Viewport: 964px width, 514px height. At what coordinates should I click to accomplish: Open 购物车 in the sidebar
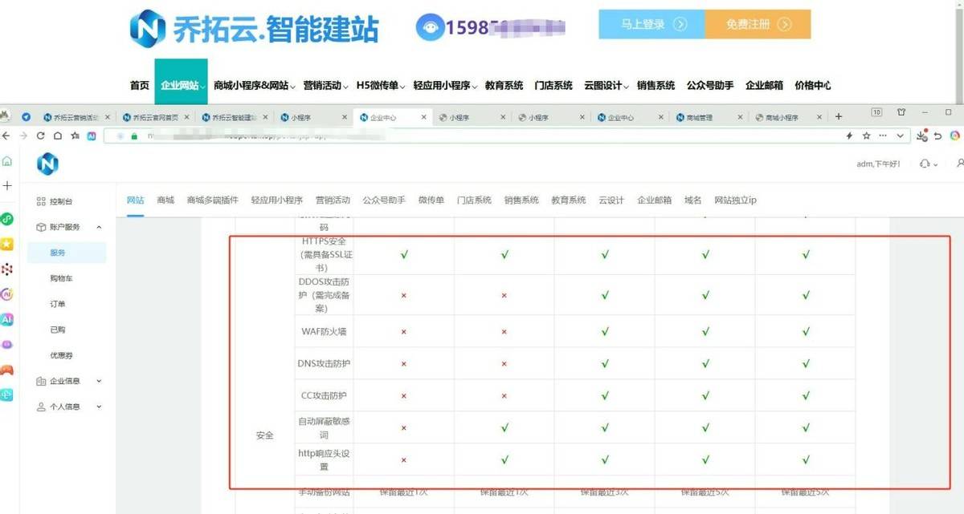61,278
